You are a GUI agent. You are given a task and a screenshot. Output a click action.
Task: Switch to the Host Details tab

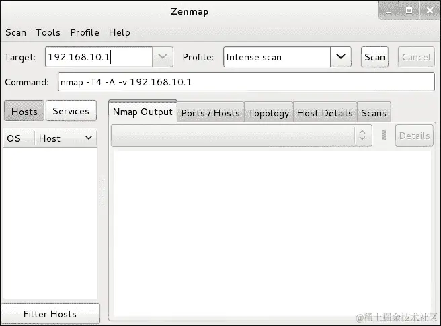325,113
